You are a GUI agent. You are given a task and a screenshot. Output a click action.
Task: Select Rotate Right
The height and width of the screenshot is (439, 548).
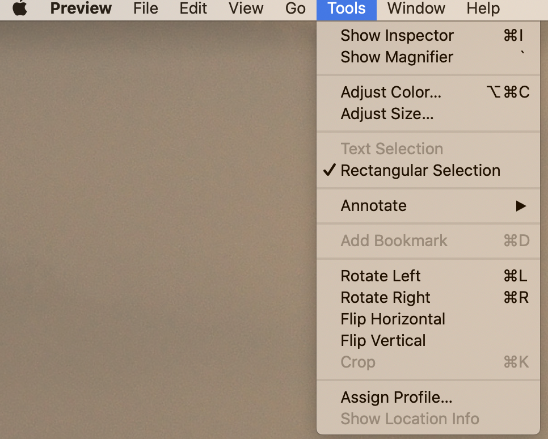click(385, 298)
